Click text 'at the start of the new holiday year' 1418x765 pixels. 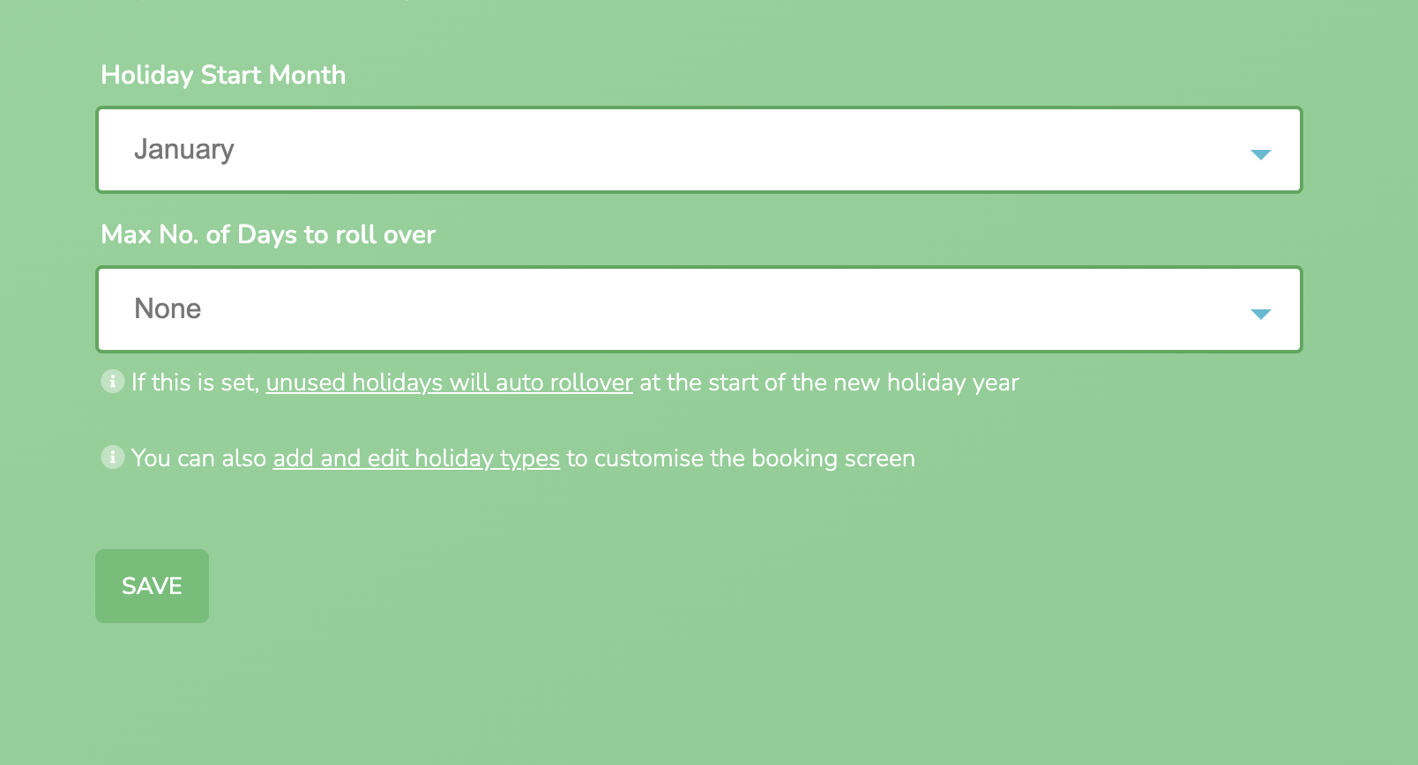tap(829, 382)
